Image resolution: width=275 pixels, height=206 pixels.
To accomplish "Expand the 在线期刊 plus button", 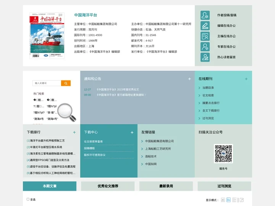I will pos(246,79).
